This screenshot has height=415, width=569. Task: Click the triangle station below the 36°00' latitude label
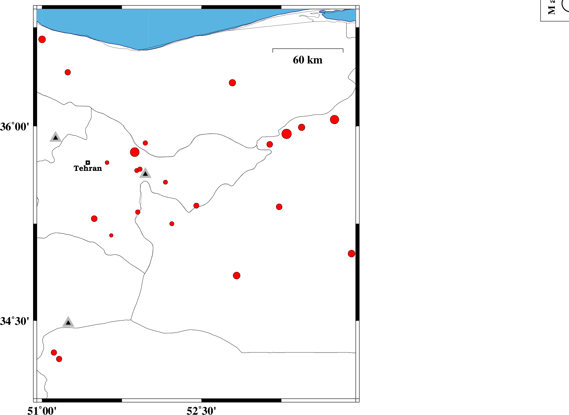55,137
